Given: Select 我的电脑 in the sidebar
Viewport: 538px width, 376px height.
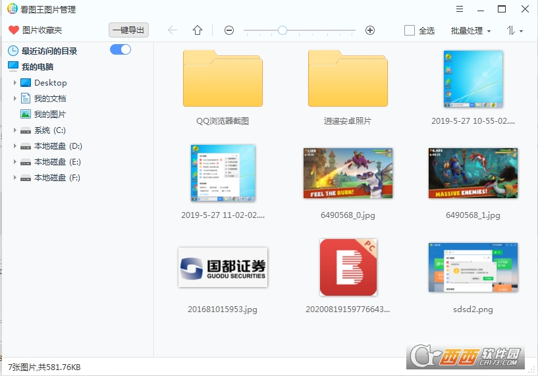Looking at the screenshot, I should 38,67.
